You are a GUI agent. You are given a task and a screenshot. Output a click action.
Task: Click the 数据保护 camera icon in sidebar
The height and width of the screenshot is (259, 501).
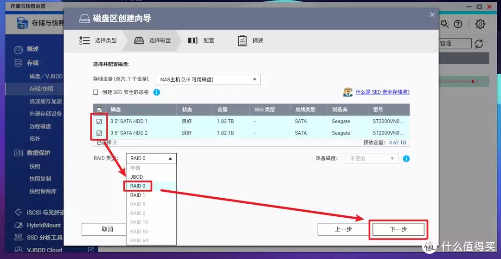(x=19, y=153)
